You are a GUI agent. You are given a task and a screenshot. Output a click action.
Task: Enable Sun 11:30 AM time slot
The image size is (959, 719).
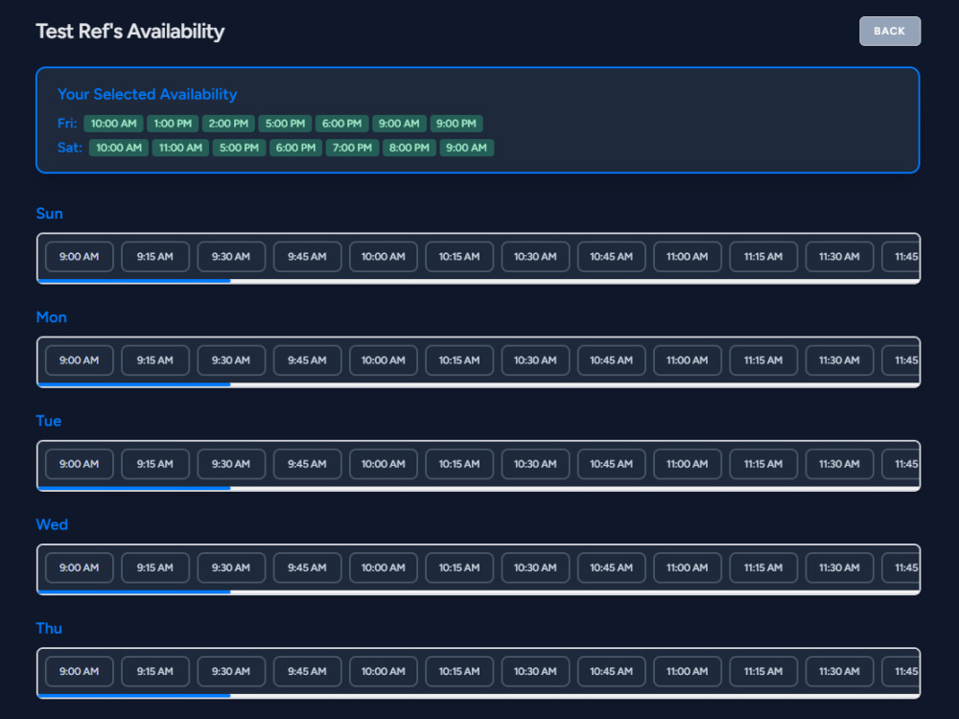point(839,257)
